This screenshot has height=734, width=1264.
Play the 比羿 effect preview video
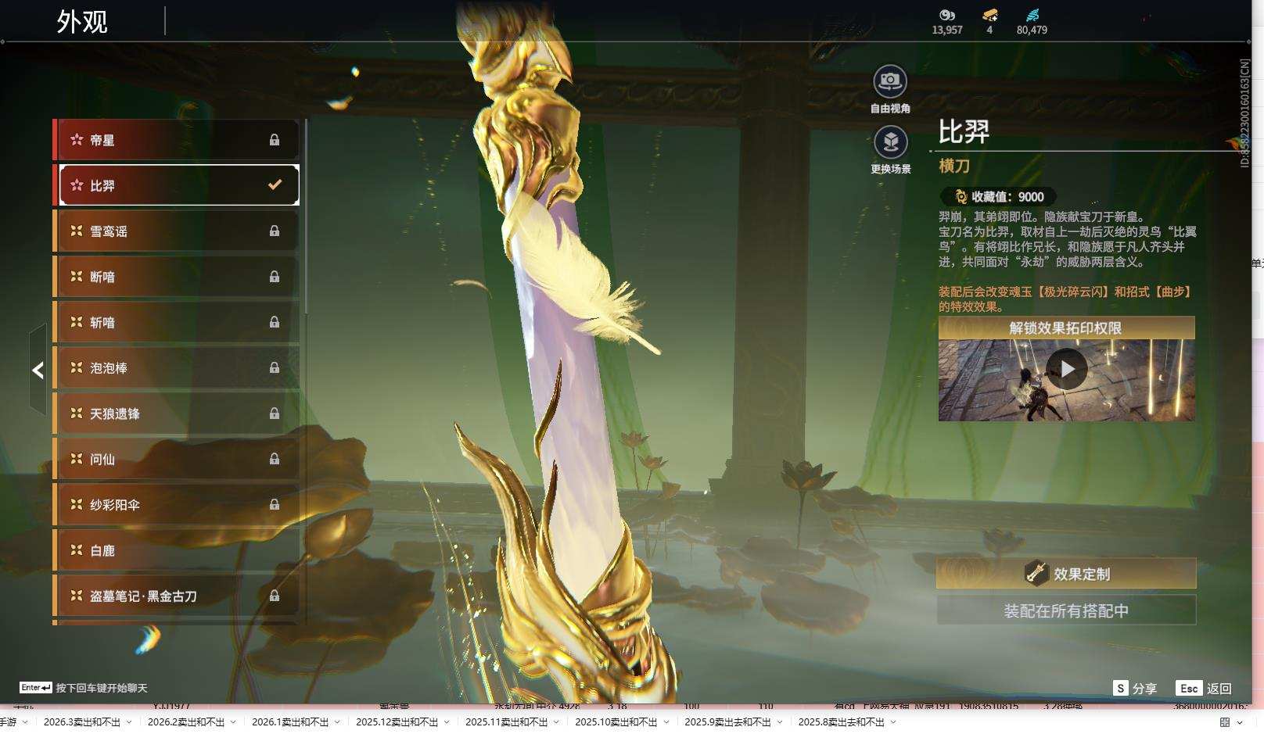click(x=1067, y=369)
